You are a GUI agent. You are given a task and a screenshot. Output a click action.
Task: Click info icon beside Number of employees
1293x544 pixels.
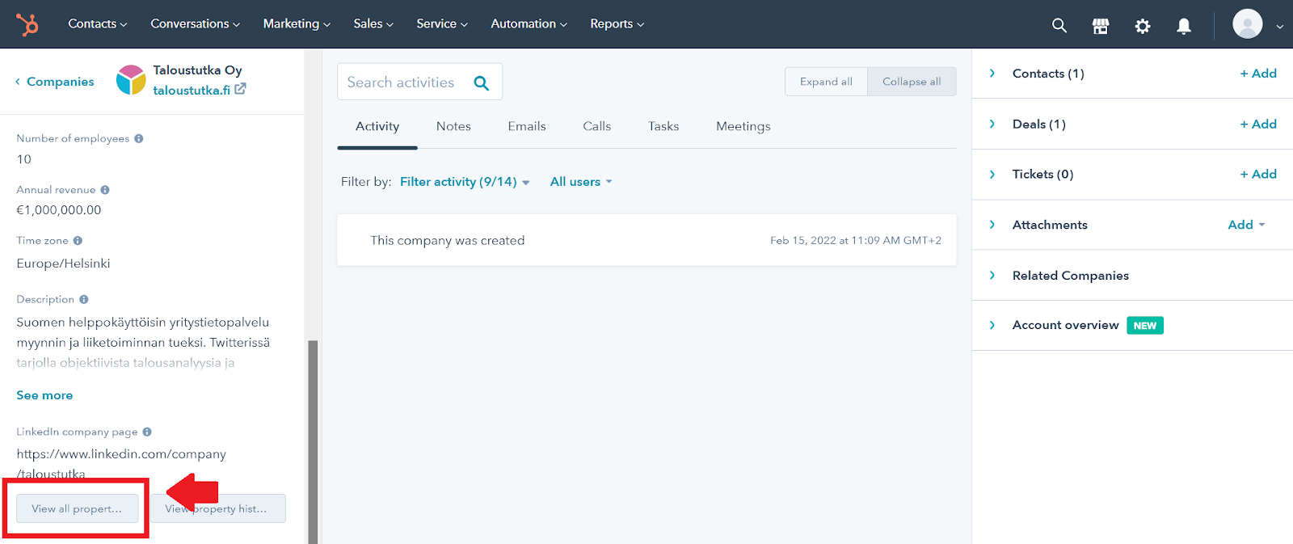[139, 138]
